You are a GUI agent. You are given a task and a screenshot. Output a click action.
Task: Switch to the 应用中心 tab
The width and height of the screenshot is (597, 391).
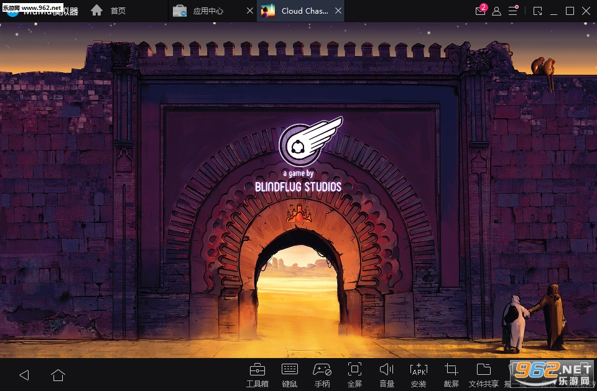(205, 11)
